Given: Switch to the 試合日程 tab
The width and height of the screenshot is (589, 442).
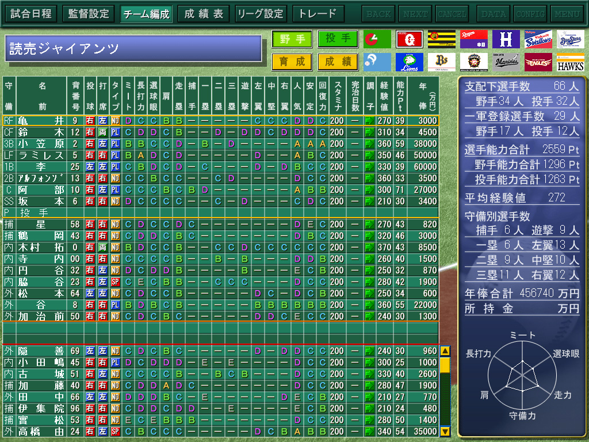Looking at the screenshot, I should 31,14.
